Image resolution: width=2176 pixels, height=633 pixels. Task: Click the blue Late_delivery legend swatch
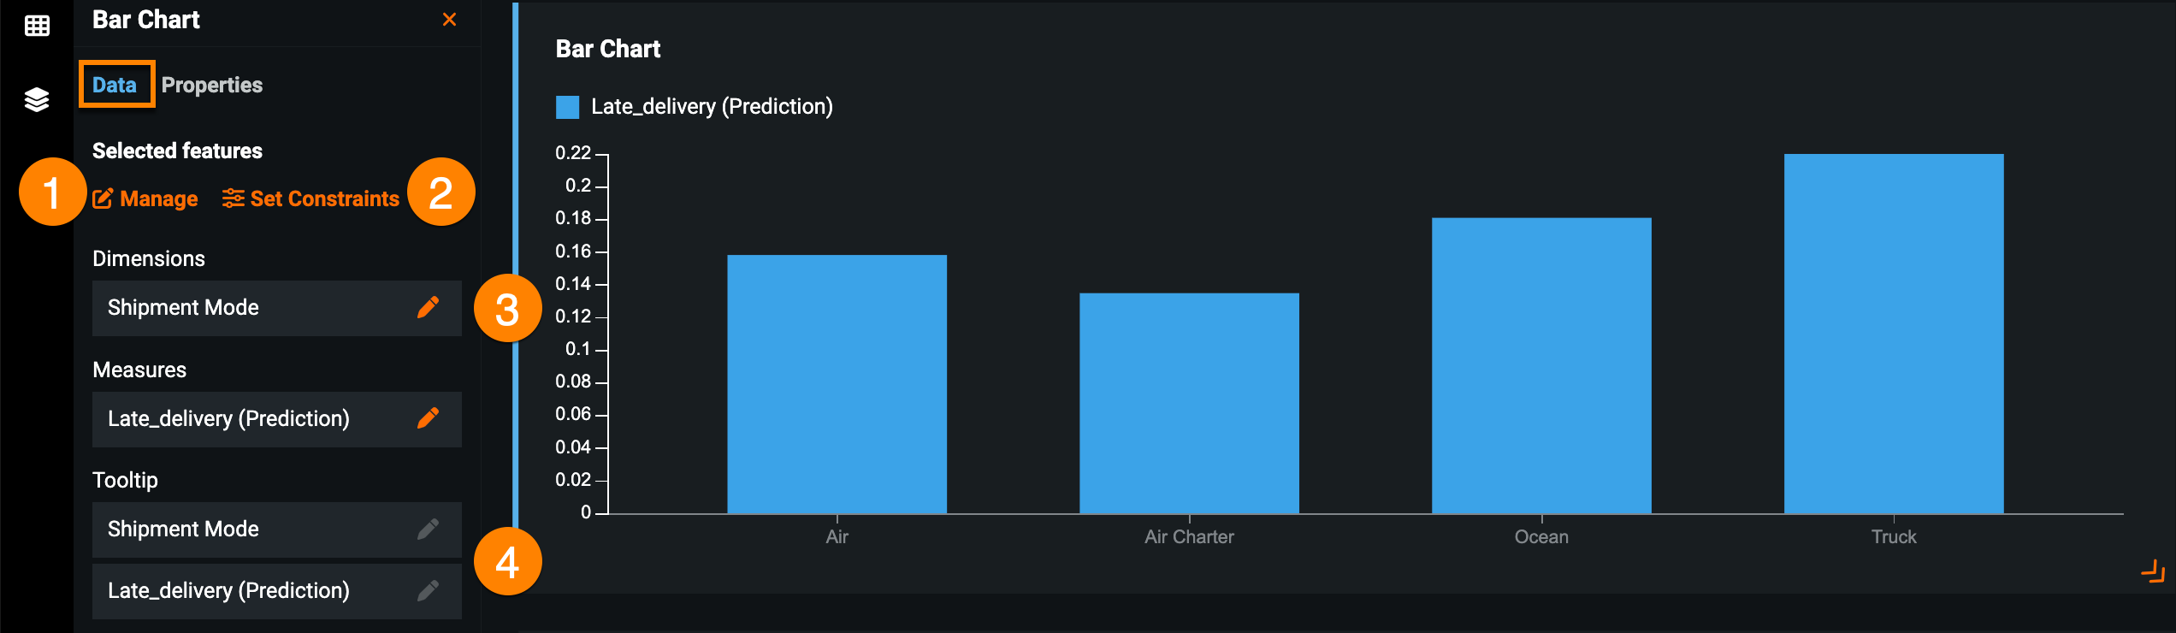(567, 107)
